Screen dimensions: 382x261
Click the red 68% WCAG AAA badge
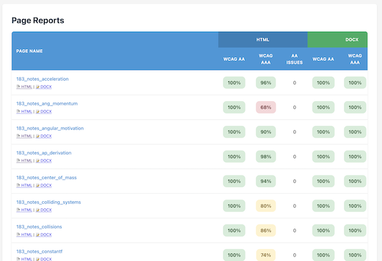pyautogui.click(x=266, y=107)
